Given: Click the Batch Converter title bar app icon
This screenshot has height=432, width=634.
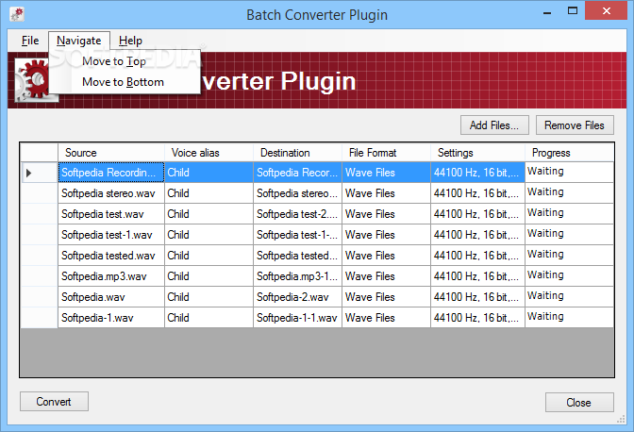Looking at the screenshot, I should pos(17,14).
